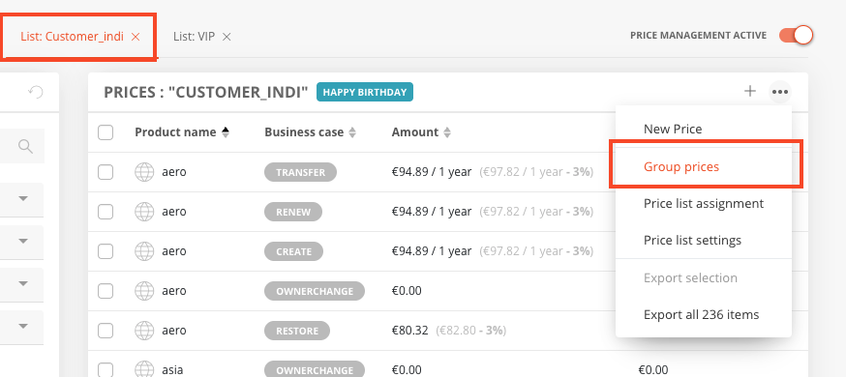Sort by Amount column
The width and height of the screenshot is (846, 377).
point(421,131)
